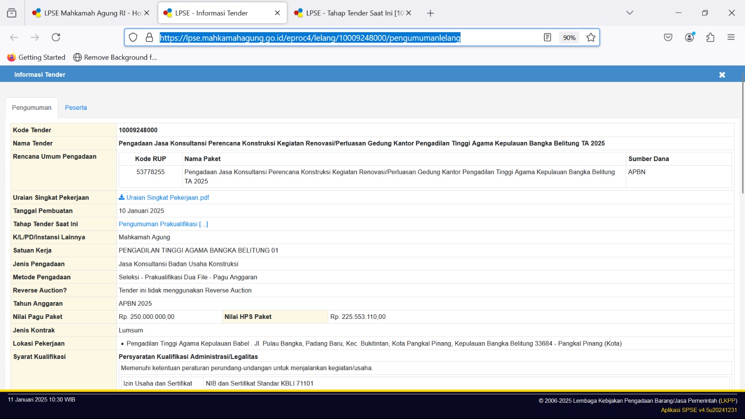This screenshot has width=745, height=419.
Task: Open Remove Background bookmark
Action: tap(115, 57)
